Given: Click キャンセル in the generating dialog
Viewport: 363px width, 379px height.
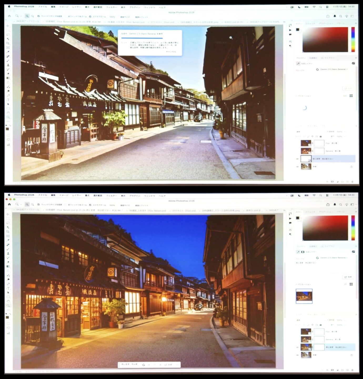Looking at the screenshot, I should coord(171,52).
